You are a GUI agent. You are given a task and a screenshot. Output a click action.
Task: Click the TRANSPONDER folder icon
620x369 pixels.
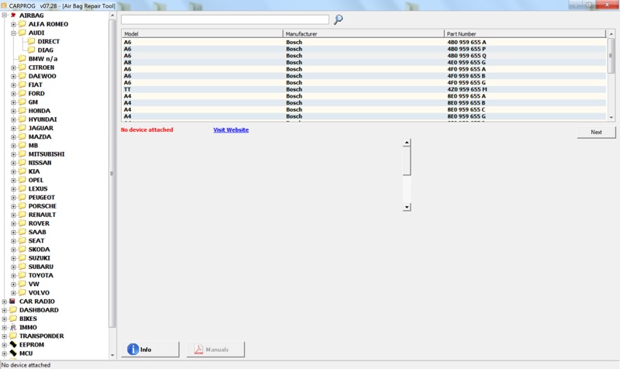(x=13, y=336)
